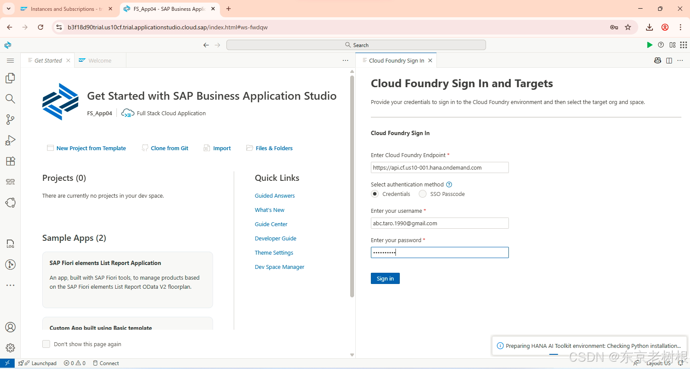The height and width of the screenshot is (369, 690).
Task: Open a new browser tab
Action: coord(229,9)
